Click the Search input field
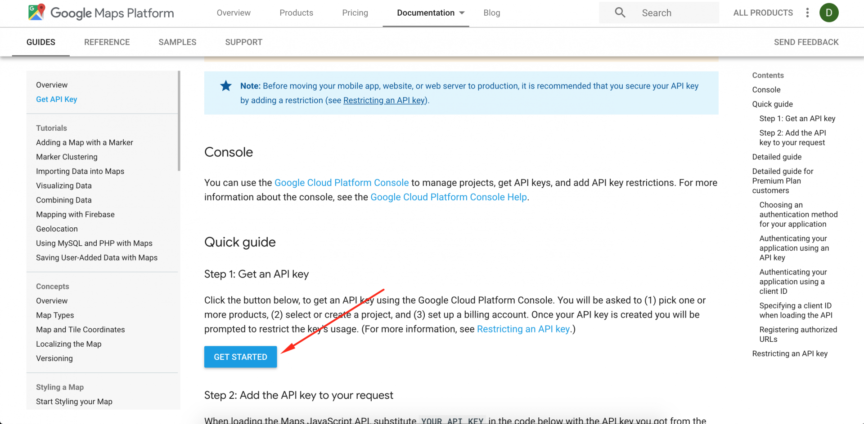Viewport: 864px width, 424px height. [x=659, y=13]
